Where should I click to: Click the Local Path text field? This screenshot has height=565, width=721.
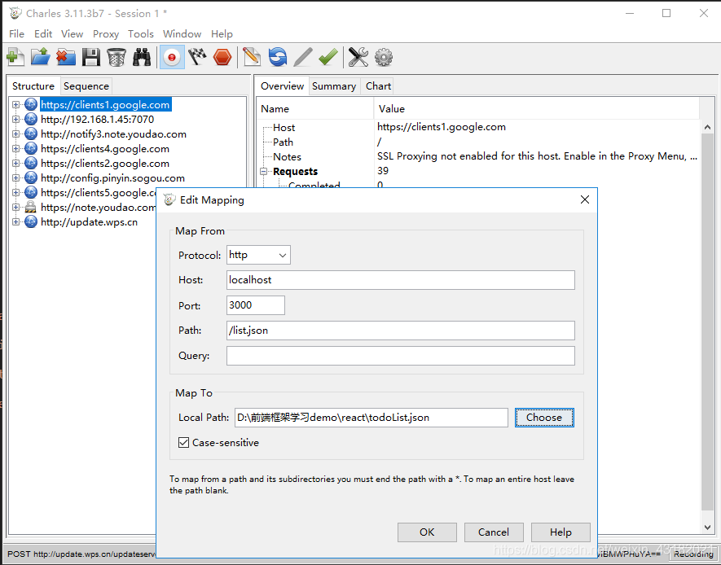tap(371, 418)
